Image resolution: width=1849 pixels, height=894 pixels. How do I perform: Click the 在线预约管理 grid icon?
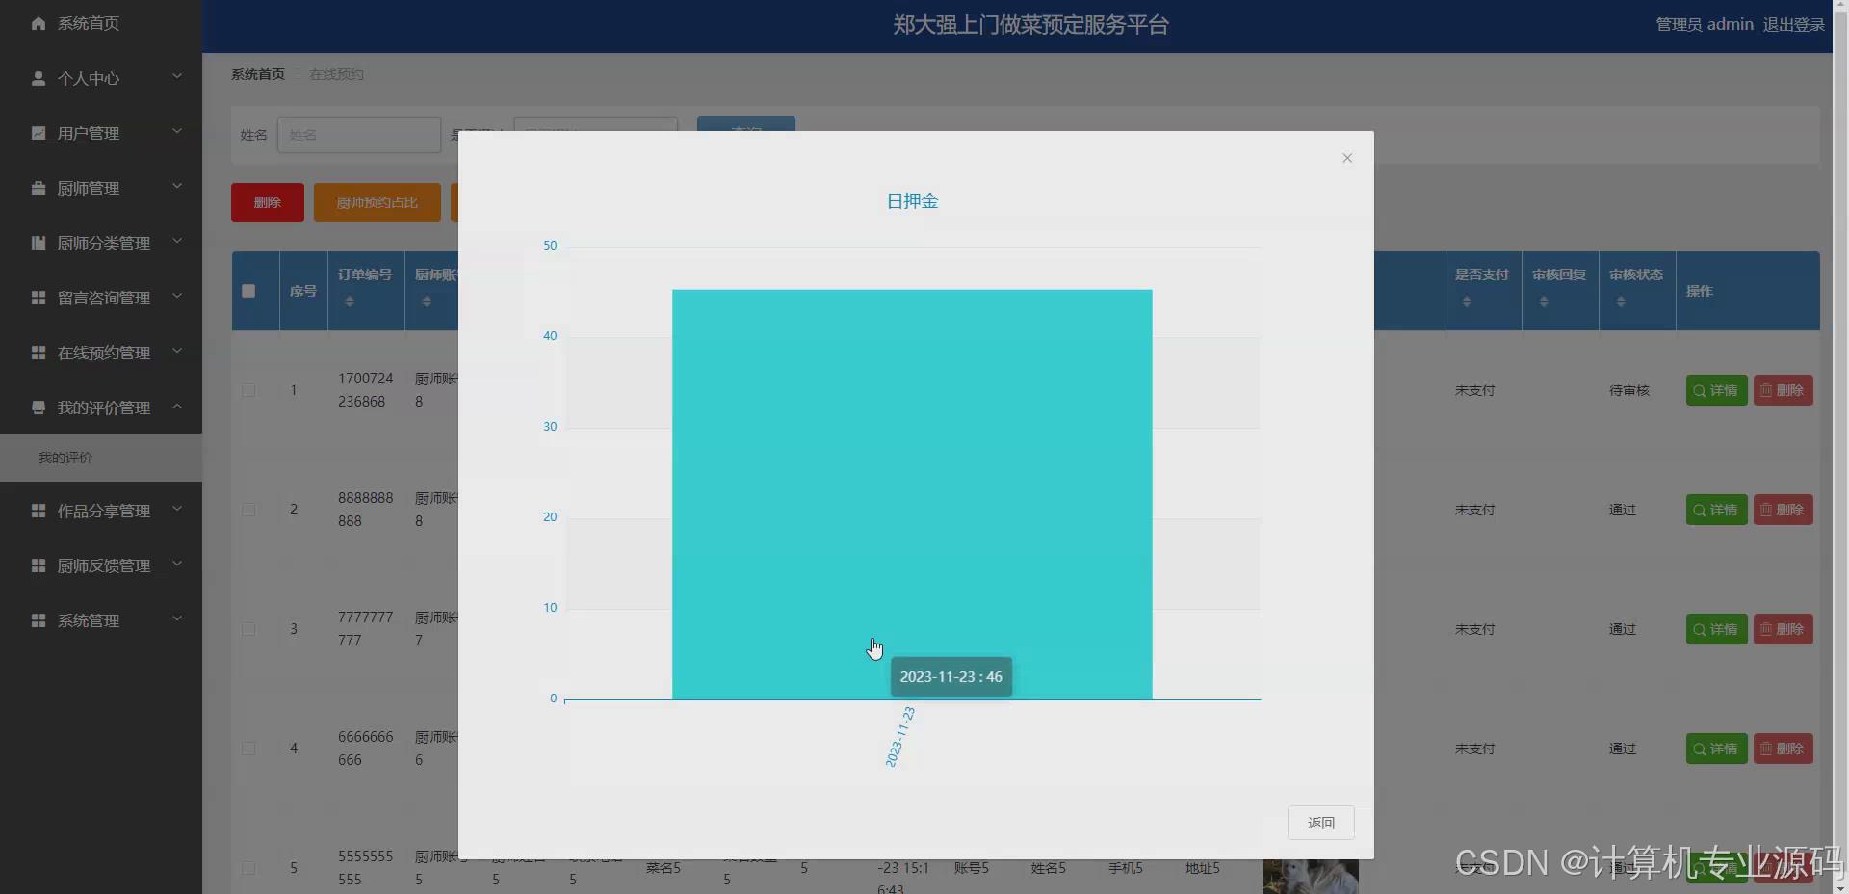(x=39, y=353)
